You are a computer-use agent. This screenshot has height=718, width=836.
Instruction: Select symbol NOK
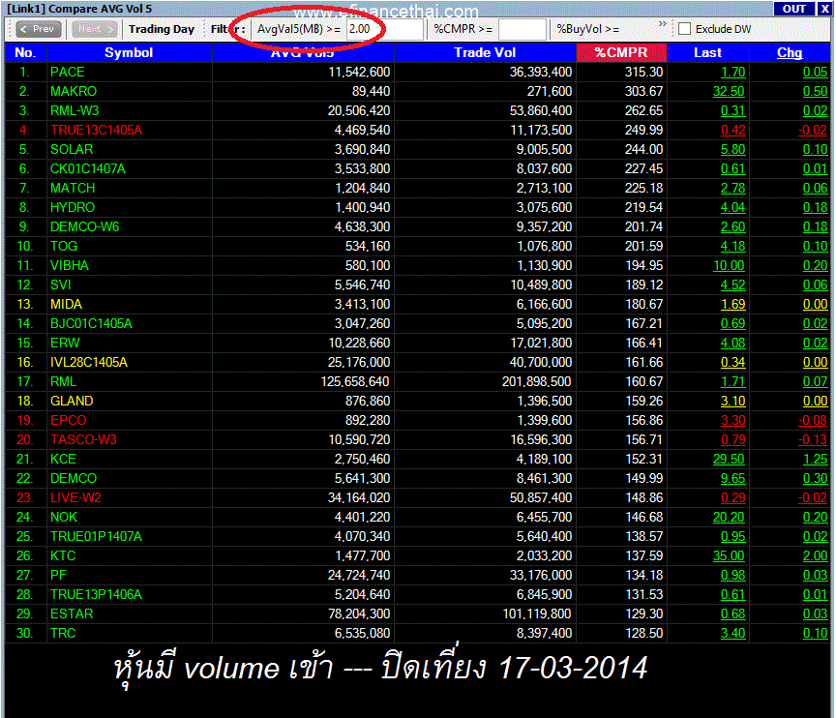pyautogui.click(x=64, y=517)
